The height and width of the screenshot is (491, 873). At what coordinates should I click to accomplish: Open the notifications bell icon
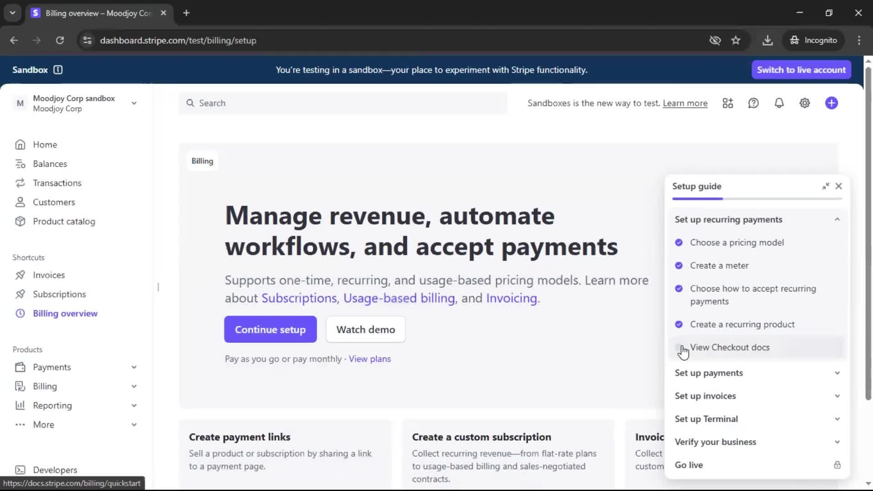[779, 103]
